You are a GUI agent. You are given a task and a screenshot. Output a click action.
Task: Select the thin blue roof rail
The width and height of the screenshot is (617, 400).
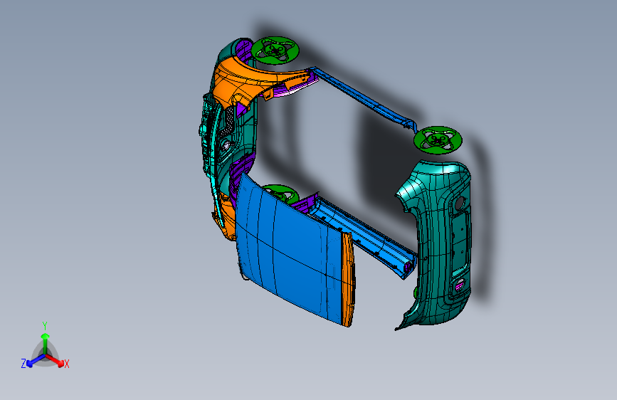pyautogui.click(x=362, y=98)
